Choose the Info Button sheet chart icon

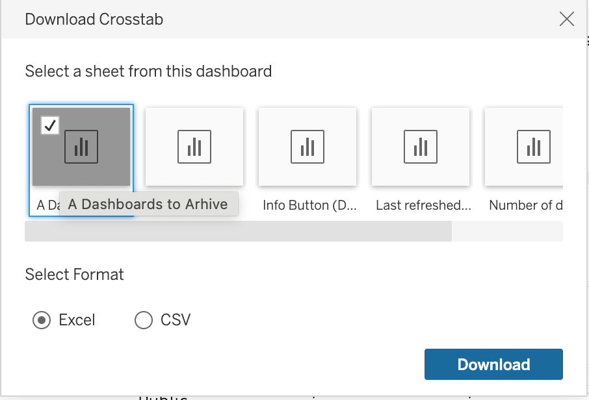point(308,147)
